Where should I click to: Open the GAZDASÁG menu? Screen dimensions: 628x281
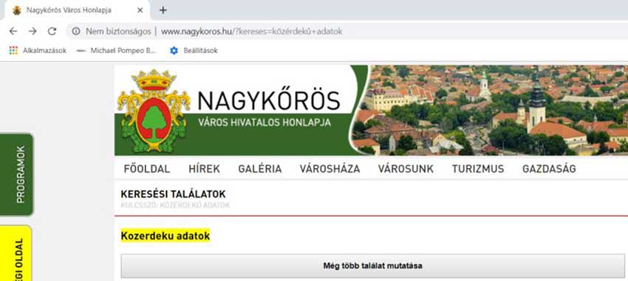tap(549, 169)
